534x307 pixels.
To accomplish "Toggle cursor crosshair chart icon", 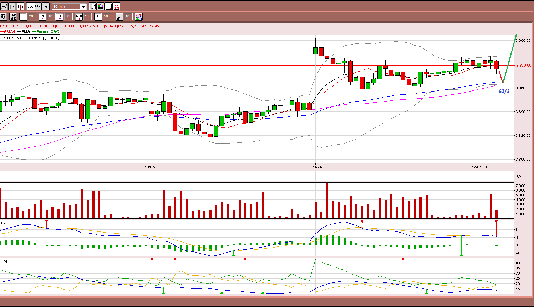I will click(93, 6).
